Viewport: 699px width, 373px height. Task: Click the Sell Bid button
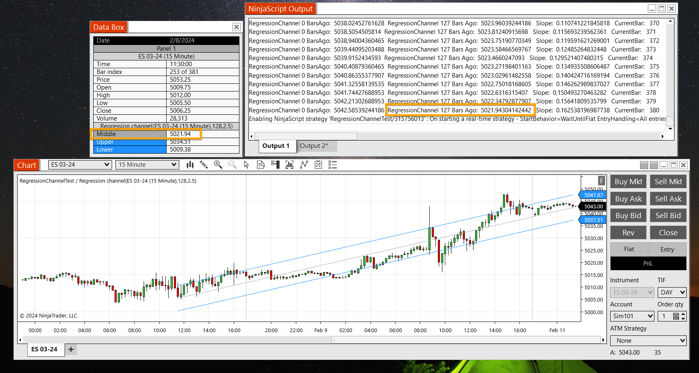(x=668, y=216)
